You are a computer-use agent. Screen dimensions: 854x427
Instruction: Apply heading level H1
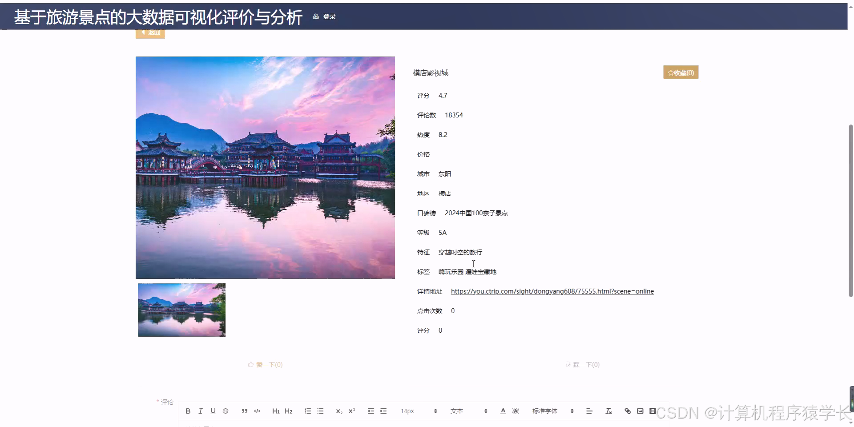coord(276,411)
